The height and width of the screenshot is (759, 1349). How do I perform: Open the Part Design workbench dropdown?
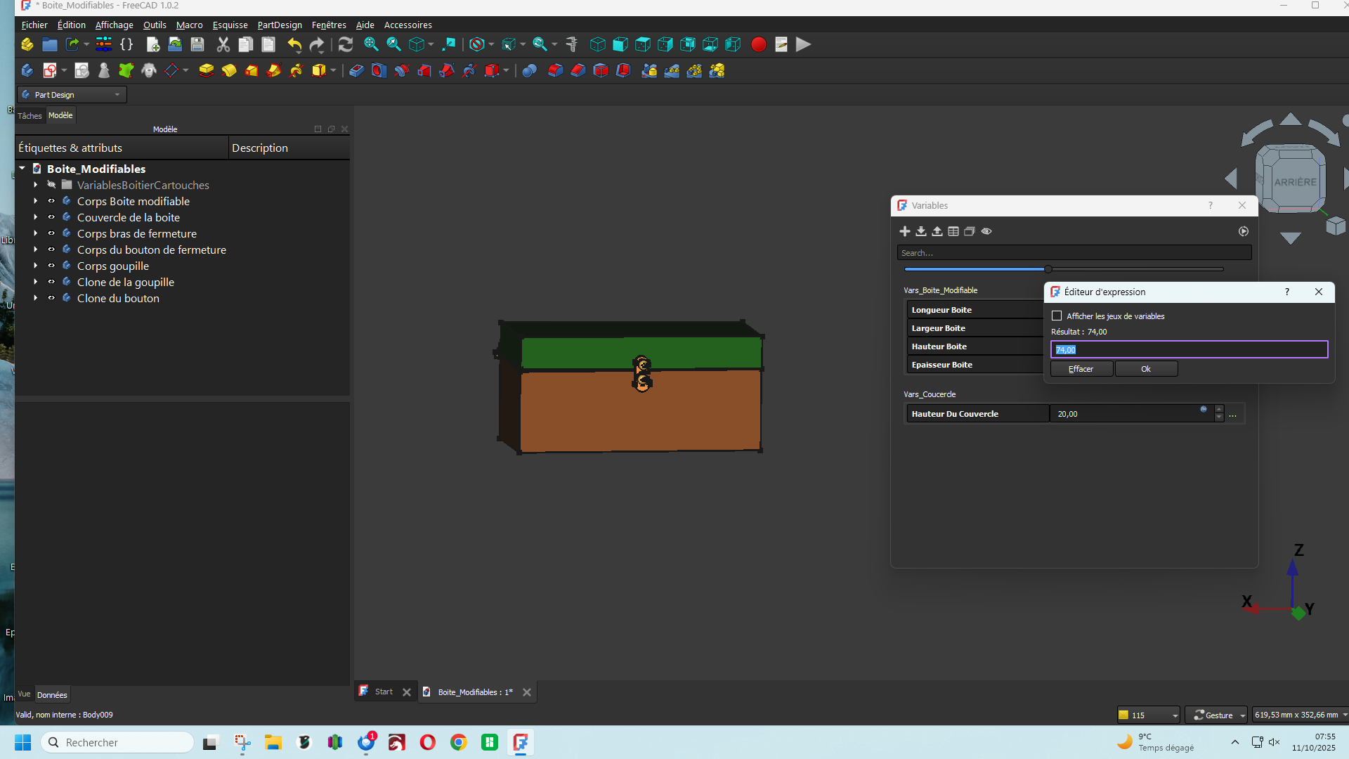[72, 95]
